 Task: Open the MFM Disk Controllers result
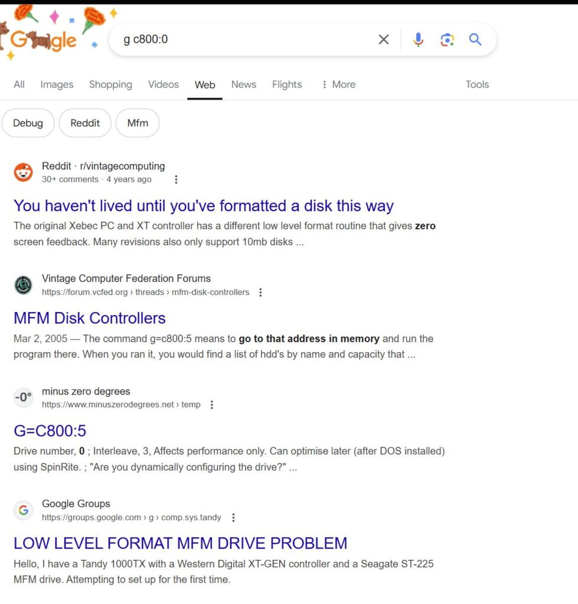(x=90, y=318)
